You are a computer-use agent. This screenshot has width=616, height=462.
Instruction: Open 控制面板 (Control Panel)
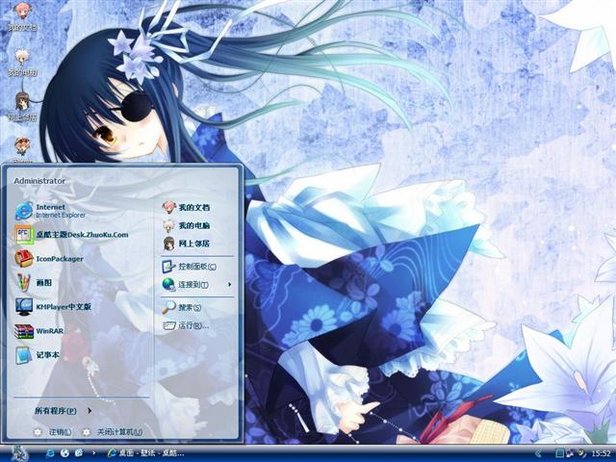pyautogui.click(x=195, y=266)
